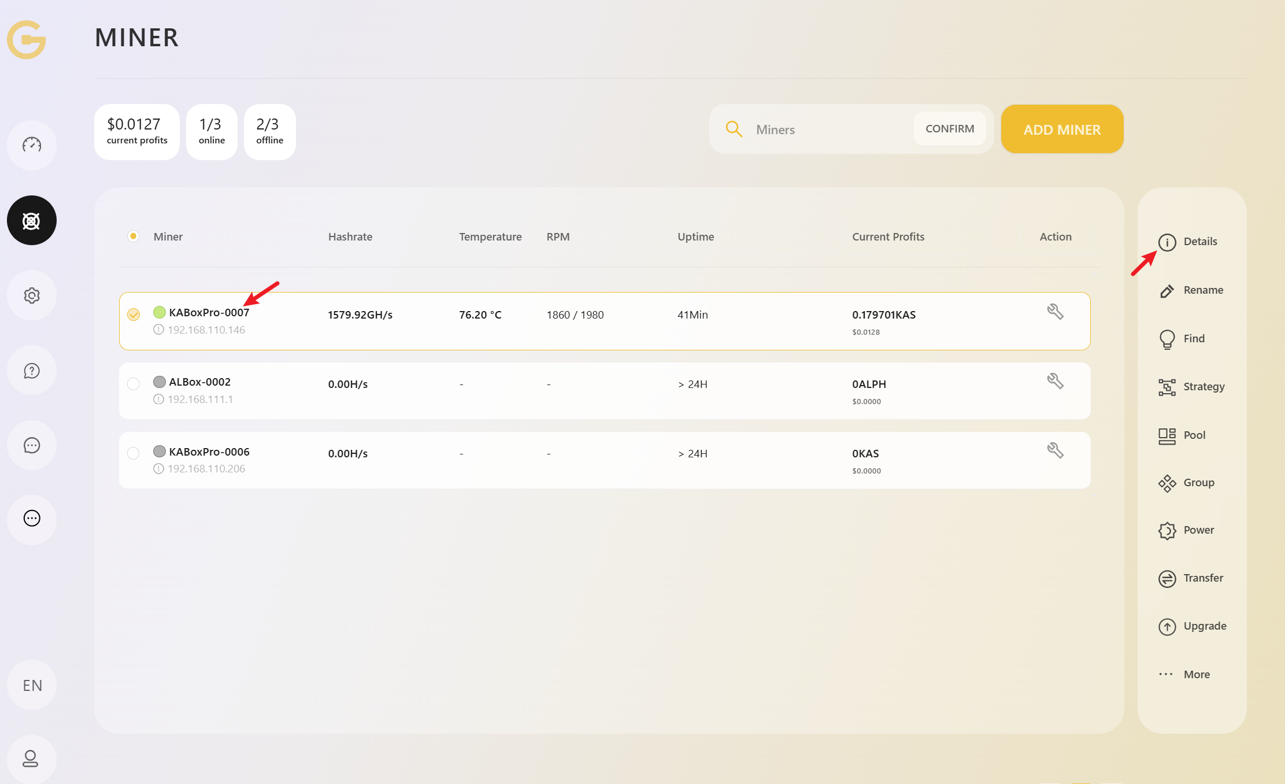Click the 76.20 °C temperature value
The height and width of the screenshot is (784, 1285).
(480, 315)
